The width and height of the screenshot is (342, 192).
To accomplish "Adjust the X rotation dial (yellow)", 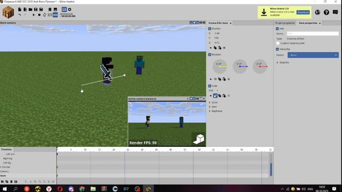I will point(220,66).
